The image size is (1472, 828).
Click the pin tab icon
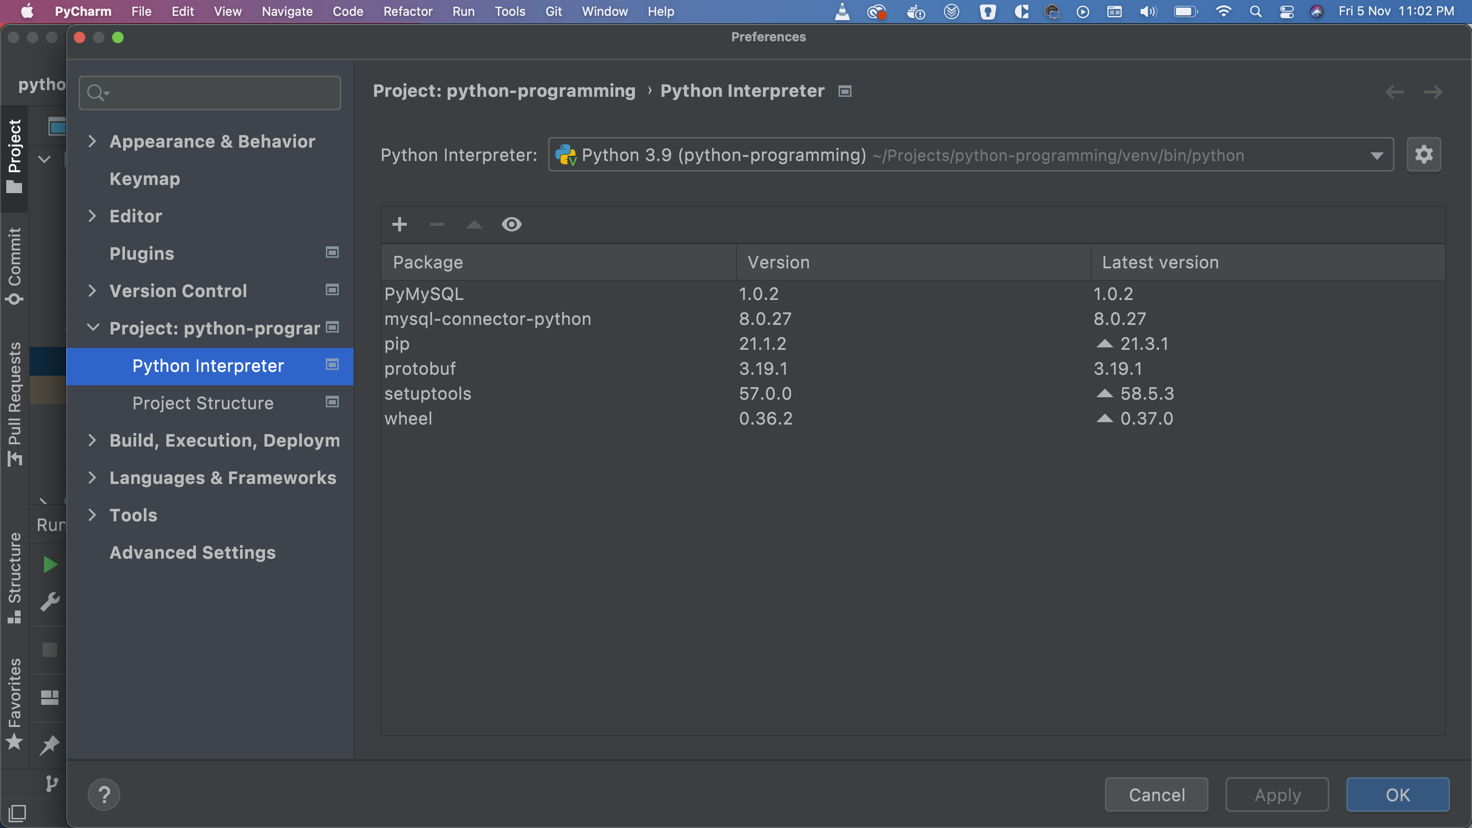(50, 744)
